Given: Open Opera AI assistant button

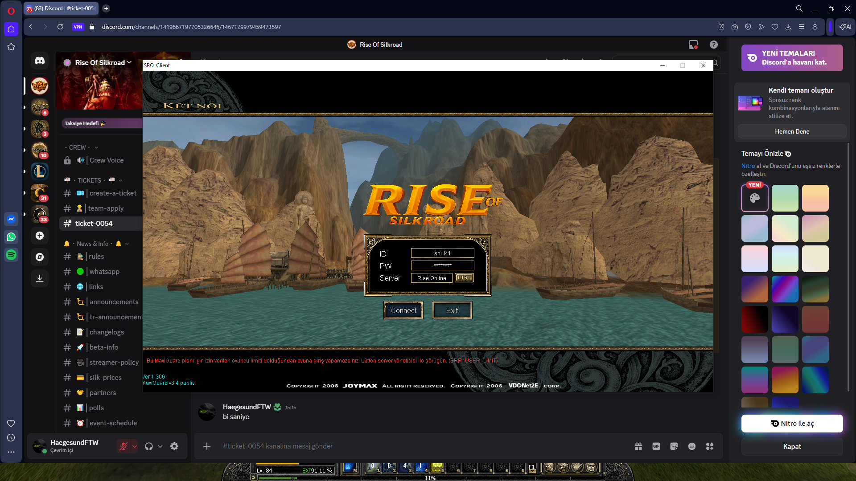Looking at the screenshot, I should pos(845,27).
